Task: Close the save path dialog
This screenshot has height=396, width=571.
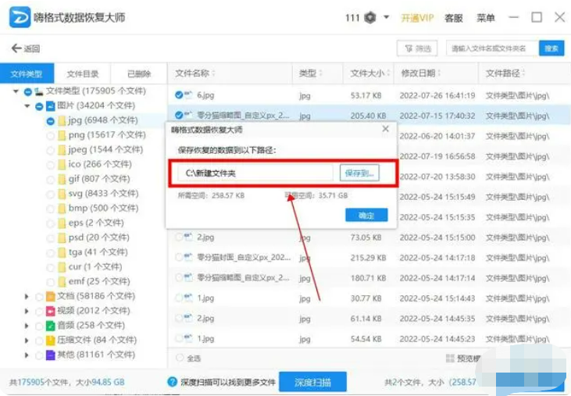Action: pos(385,129)
